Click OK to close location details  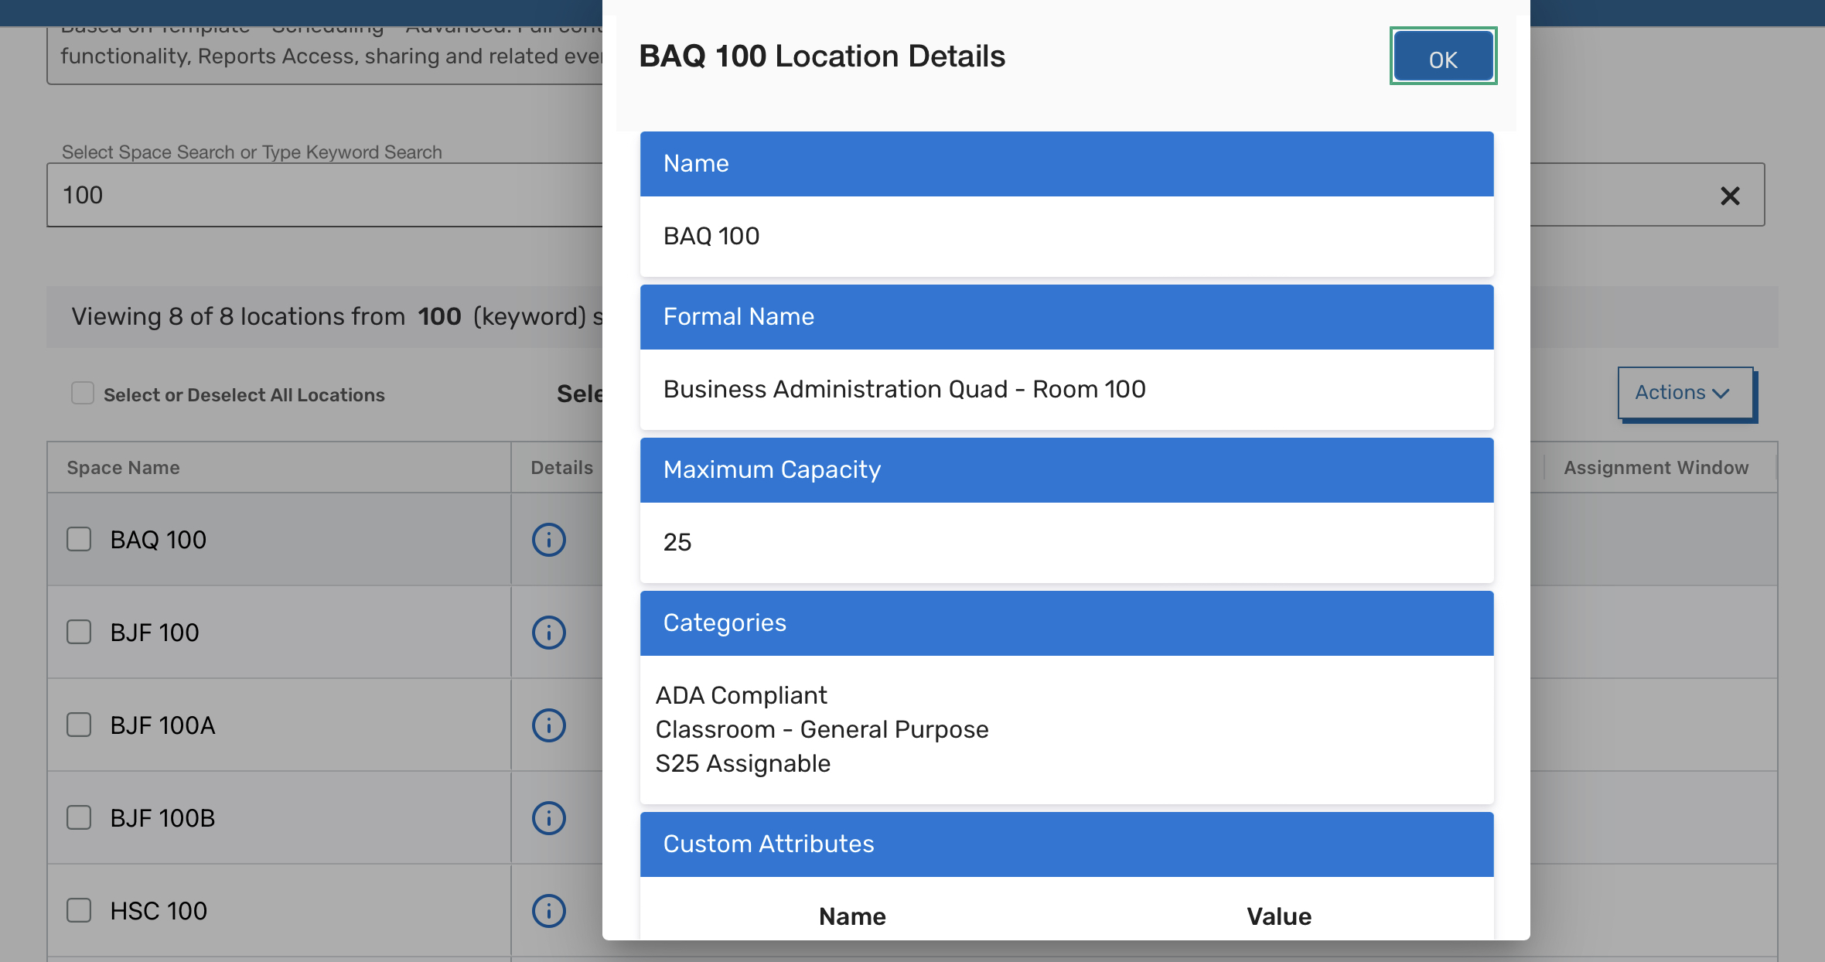[x=1442, y=57]
